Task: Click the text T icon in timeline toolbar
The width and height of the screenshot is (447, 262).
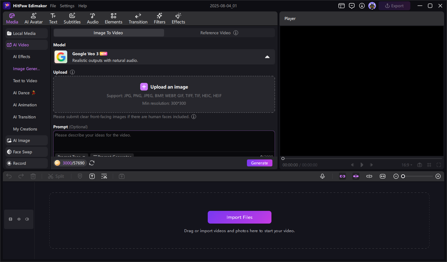Action: [92, 176]
